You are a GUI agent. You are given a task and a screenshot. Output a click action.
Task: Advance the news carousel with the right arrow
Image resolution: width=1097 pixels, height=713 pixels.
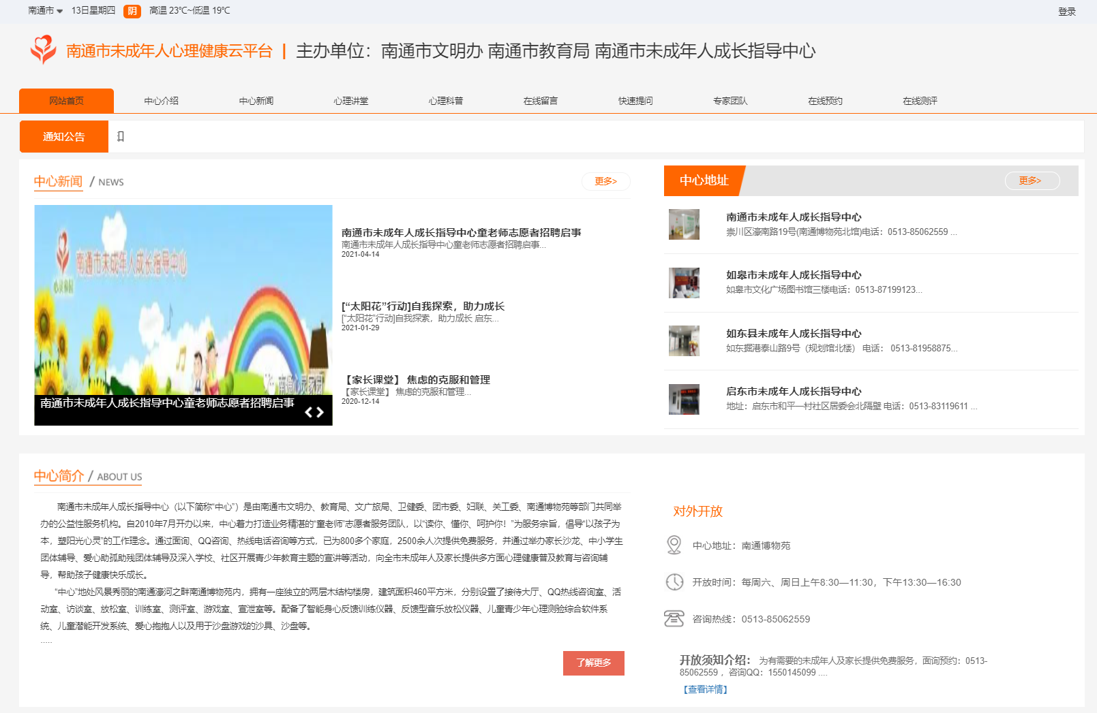321,411
